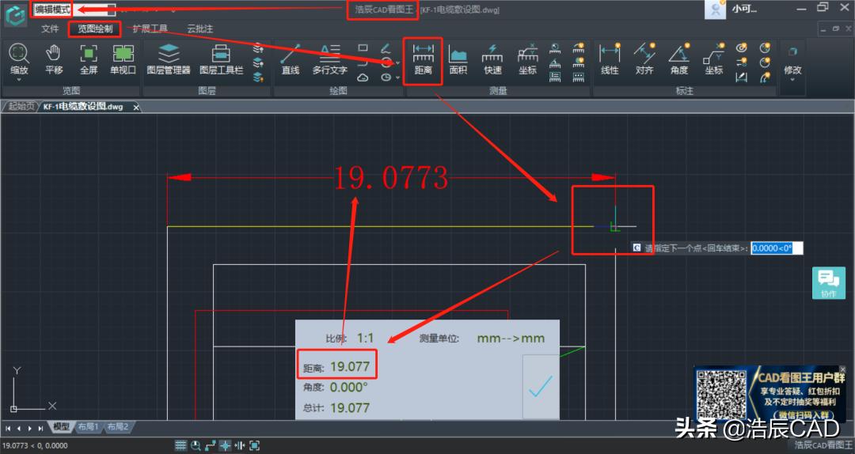This screenshot has height=454, width=855.
Task: Select the KF-1电缆敷设图.dwg document tab
Action: 83,107
